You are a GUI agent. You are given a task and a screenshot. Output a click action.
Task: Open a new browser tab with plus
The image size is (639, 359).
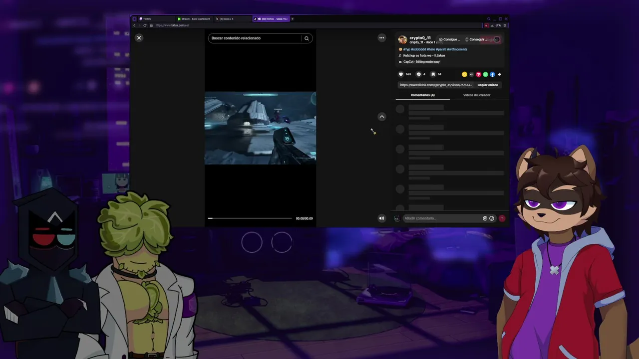click(x=293, y=19)
